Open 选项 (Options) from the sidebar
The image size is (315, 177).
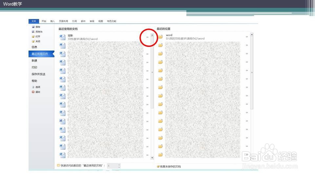tap(36, 87)
